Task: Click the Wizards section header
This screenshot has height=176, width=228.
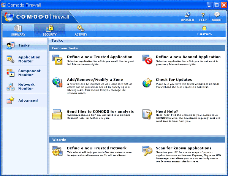Action: coord(137,140)
